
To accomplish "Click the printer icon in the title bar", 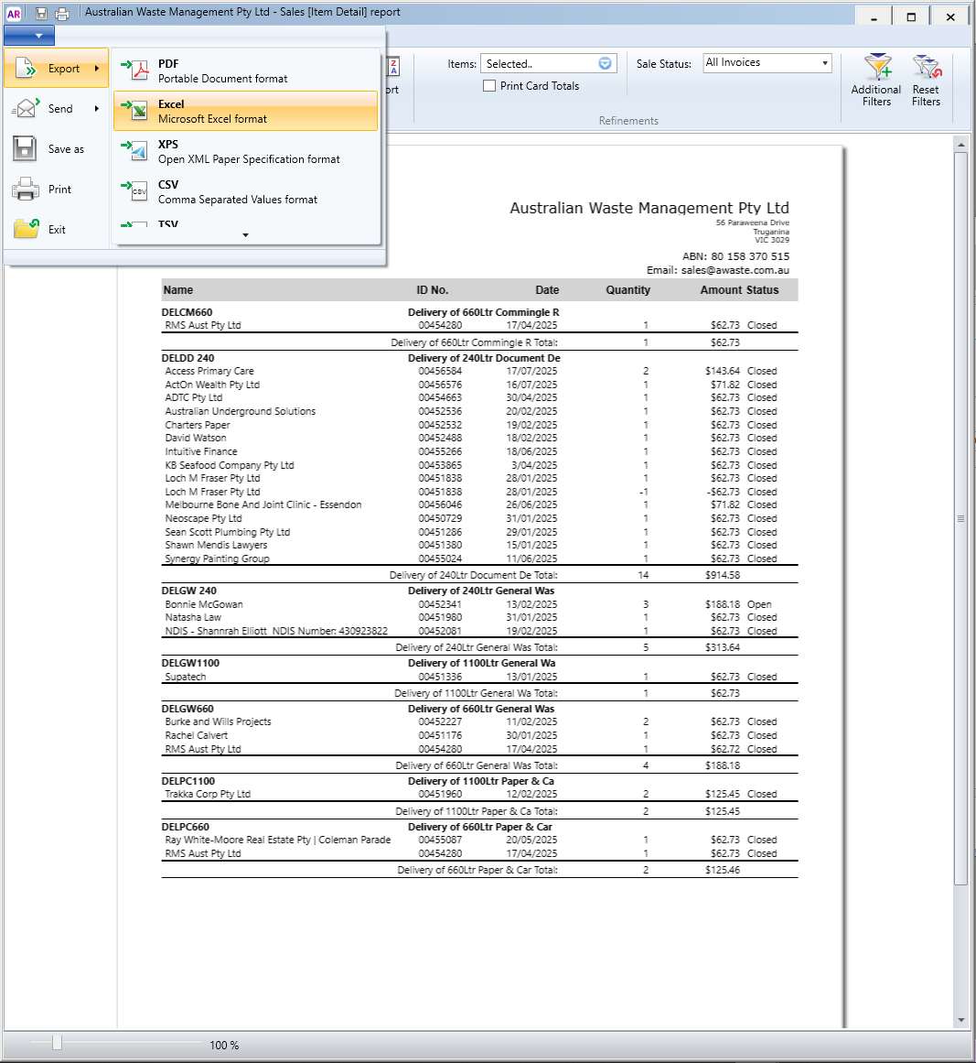I will [62, 13].
